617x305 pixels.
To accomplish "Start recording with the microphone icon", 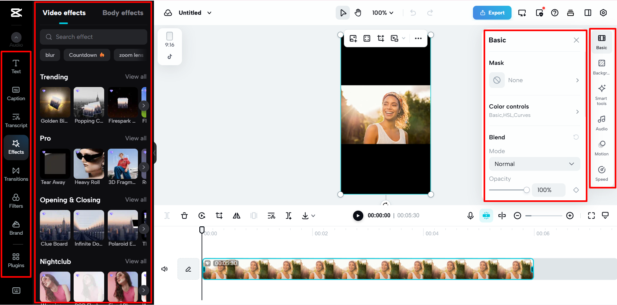I will point(470,215).
